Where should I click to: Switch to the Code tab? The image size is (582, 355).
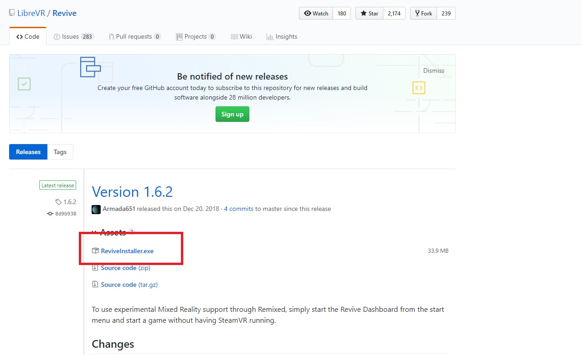pos(28,36)
